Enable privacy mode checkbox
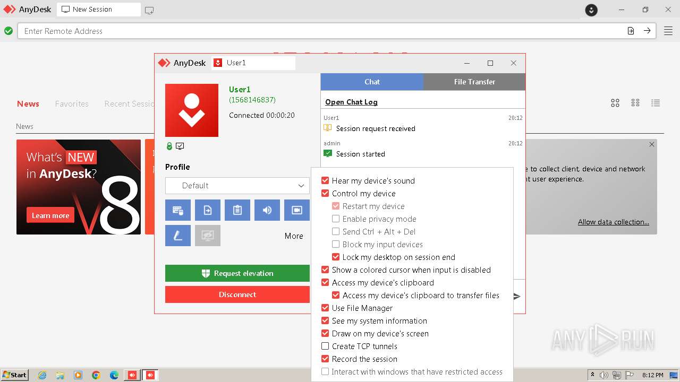The image size is (680, 382). 336,219
